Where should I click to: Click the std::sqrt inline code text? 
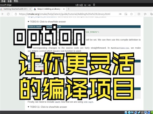88,102
